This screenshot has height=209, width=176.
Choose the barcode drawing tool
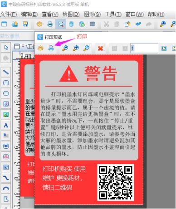tap(6, 146)
